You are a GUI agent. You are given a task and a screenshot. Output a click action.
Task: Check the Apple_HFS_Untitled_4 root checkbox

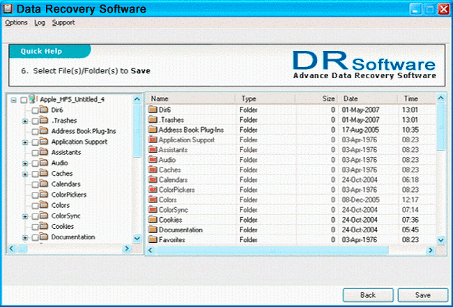pos(24,100)
